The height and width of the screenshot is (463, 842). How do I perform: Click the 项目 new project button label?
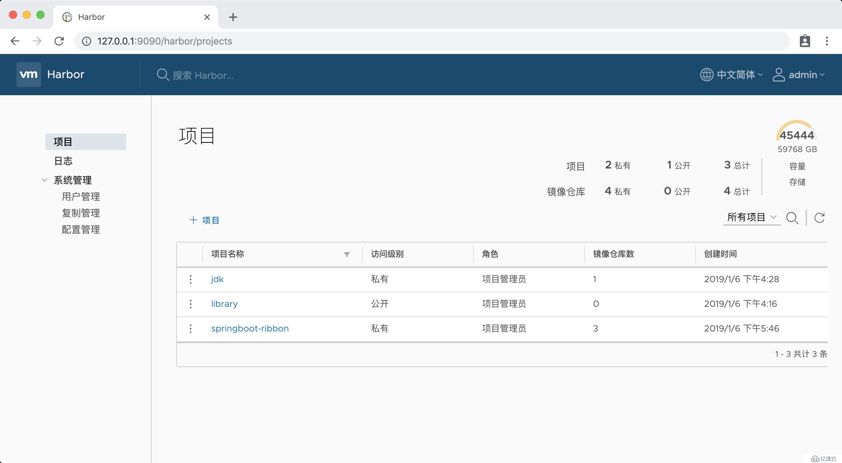tap(211, 220)
